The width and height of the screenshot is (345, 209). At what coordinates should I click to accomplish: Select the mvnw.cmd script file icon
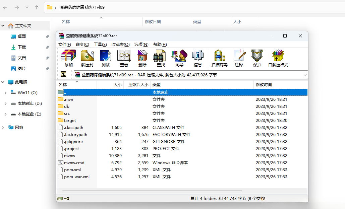(x=61, y=163)
